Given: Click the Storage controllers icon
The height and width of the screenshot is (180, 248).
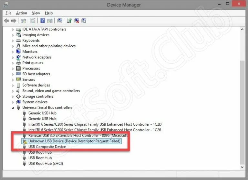Looking at the screenshot, I should tap(18, 96).
